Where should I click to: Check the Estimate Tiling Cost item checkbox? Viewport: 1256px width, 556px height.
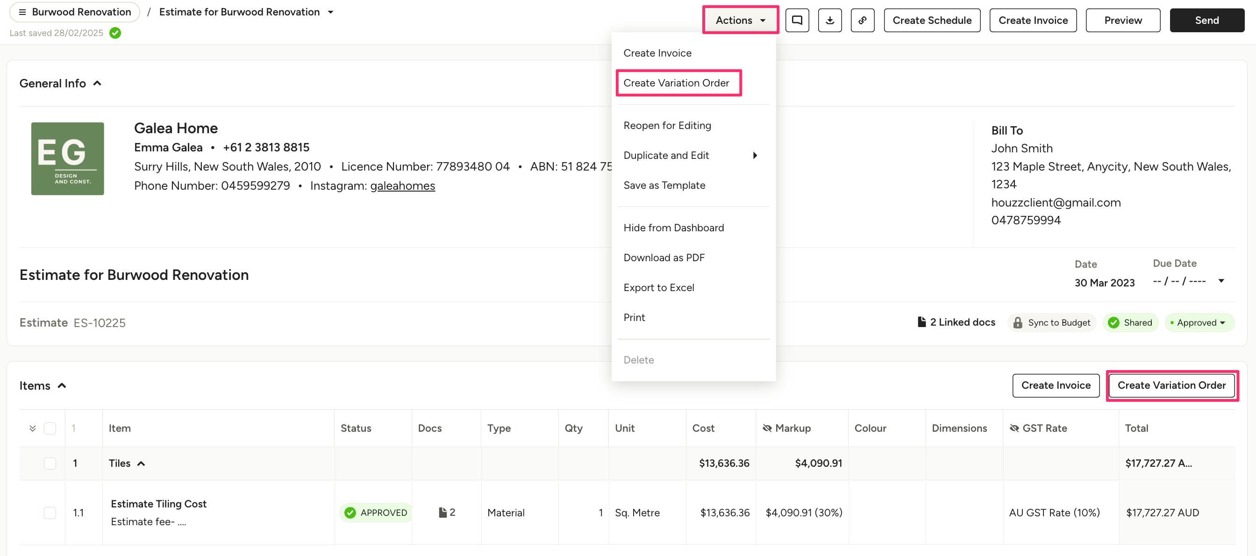pyautogui.click(x=50, y=513)
